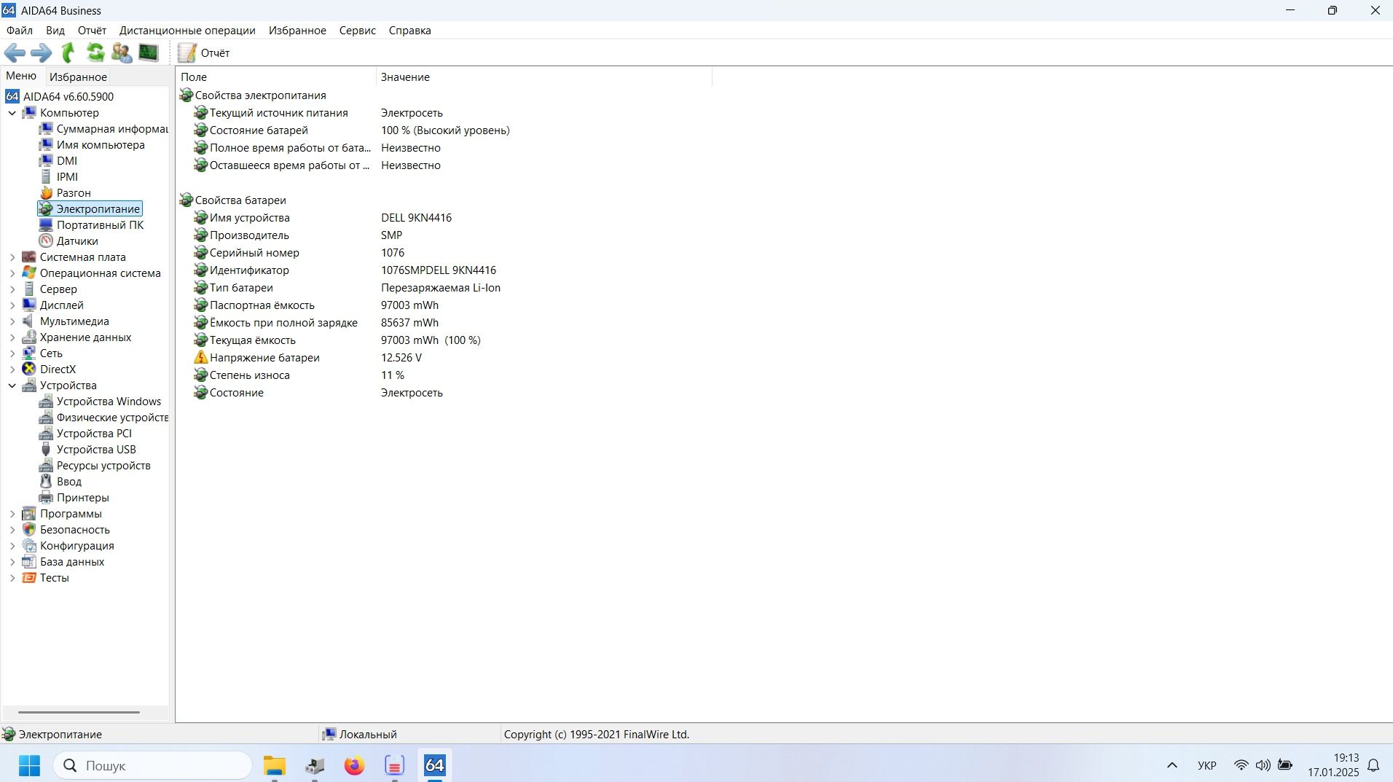Click the Портативный ПК laptop icon
This screenshot has height=782, width=1393.
pyautogui.click(x=46, y=225)
